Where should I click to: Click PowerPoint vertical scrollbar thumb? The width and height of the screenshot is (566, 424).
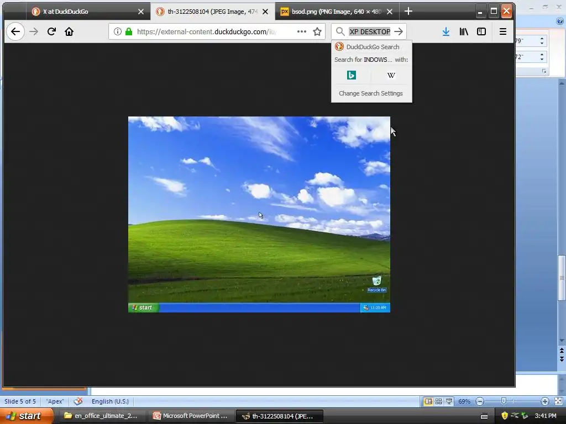pos(562,278)
